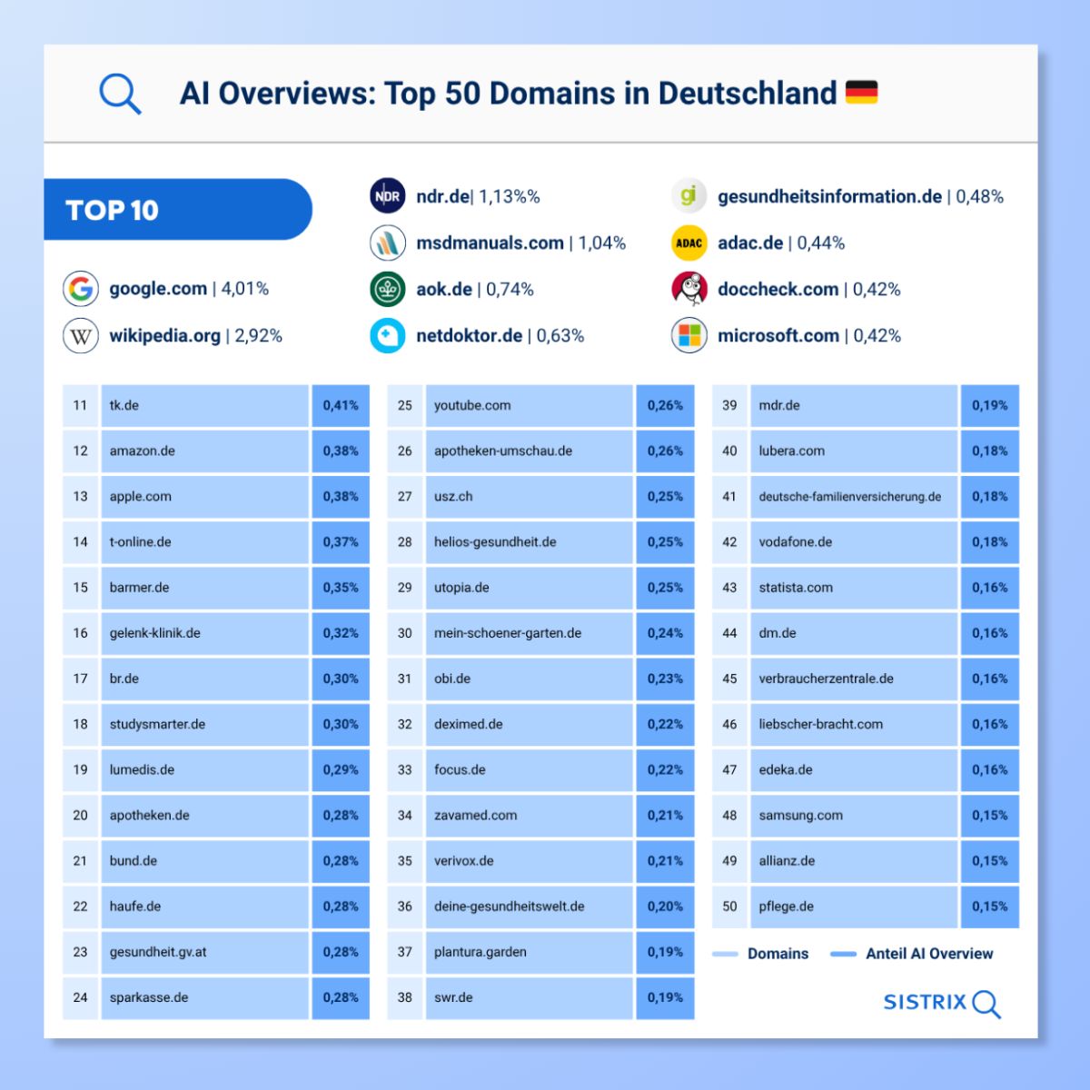Image resolution: width=1090 pixels, height=1090 pixels.
Task: Click the samsung.com row
Action: (866, 816)
